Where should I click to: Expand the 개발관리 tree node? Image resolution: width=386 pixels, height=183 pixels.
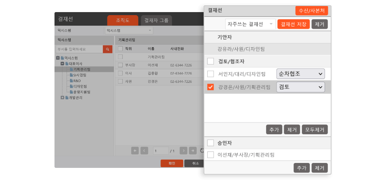(x=62, y=98)
